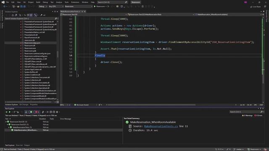
Task: Click the Save All toolbar icon
Action: 24,6
